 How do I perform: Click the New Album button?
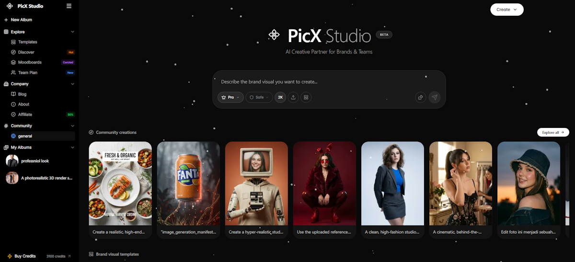coord(18,20)
